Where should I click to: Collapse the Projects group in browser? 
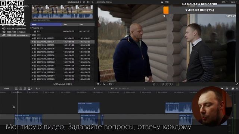coord(31,28)
